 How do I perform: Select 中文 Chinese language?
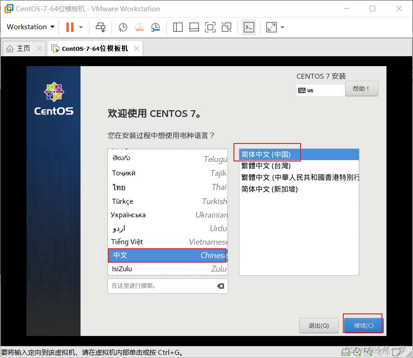168,255
